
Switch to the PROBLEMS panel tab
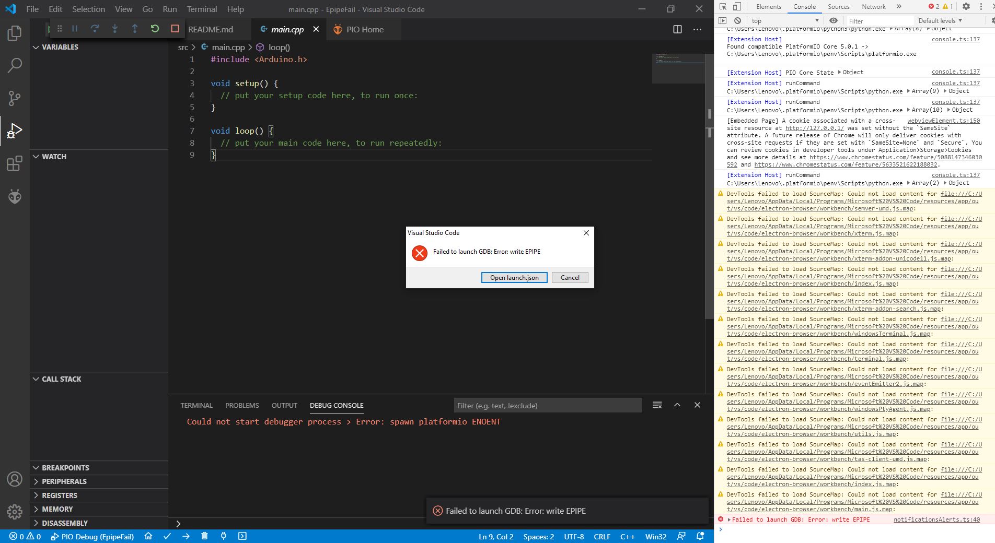242,405
